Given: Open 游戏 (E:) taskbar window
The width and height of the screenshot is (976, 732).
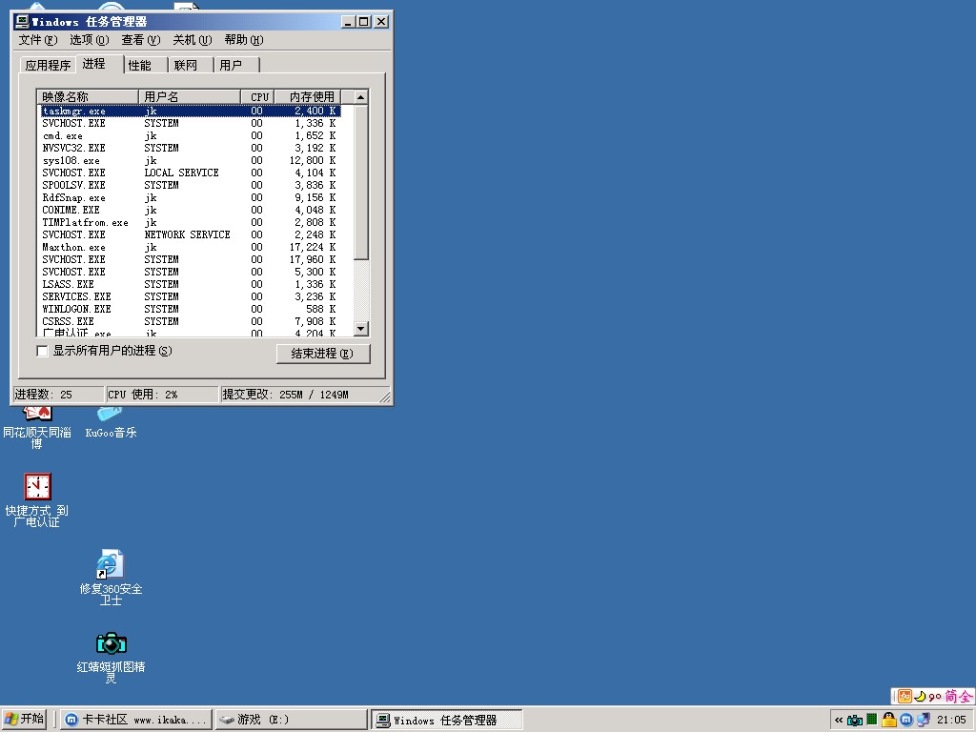Looking at the screenshot, I should click(x=291, y=720).
